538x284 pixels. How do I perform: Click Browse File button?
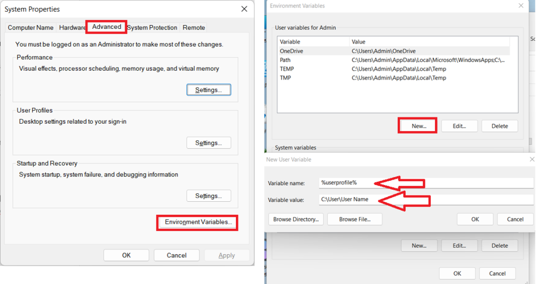(355, 220)
